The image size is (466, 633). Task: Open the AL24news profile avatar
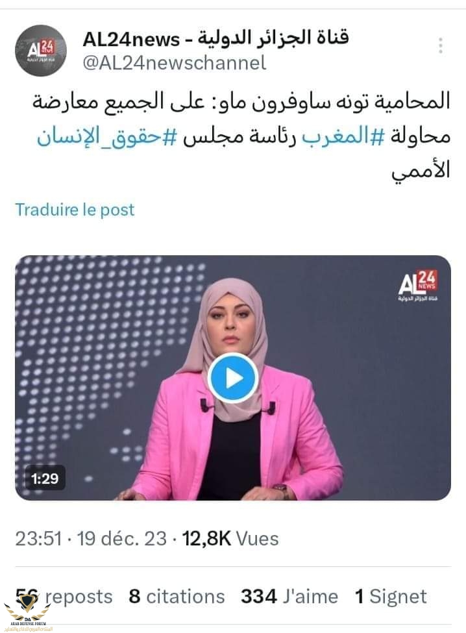point(41,51)
